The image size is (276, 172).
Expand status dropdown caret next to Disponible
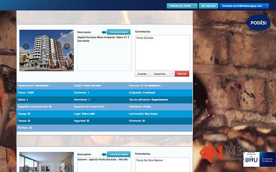[x=172, y=74]
